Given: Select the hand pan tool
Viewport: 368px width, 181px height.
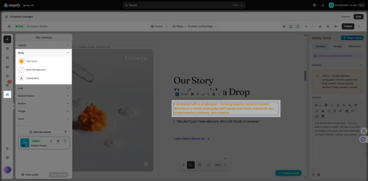Looking at the screenshot, I should 200,165.
